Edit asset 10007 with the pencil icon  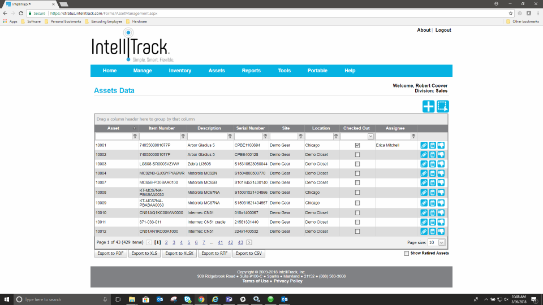424,182
